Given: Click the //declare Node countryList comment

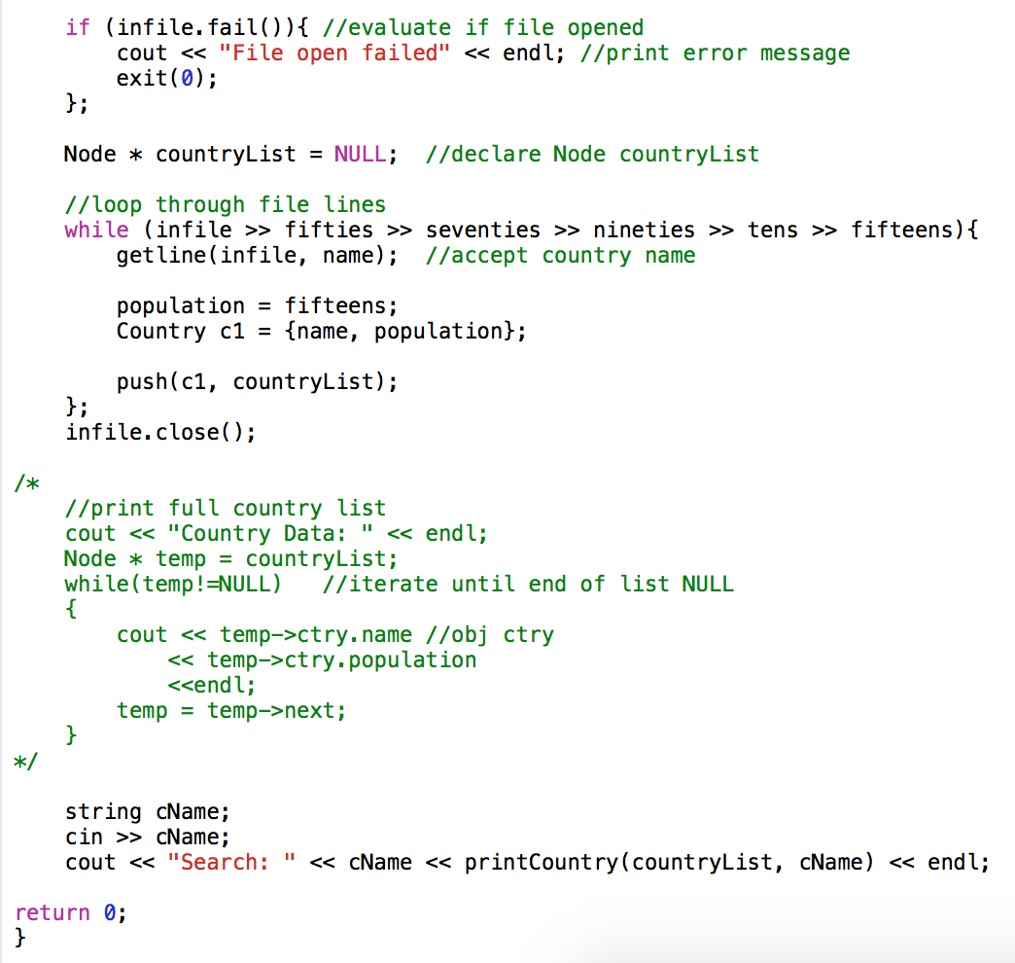Looking at the screenshot, I should point(592,154).
